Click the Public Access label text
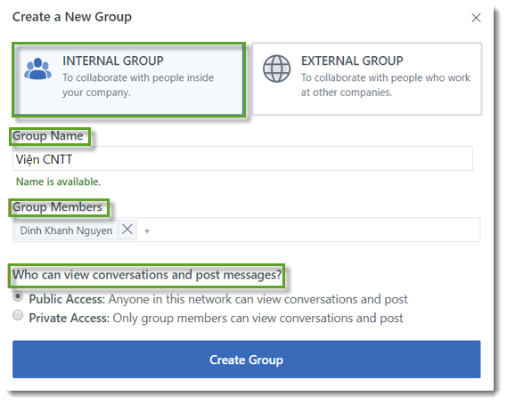The image size is (507, 404). [x=67, y=299]
